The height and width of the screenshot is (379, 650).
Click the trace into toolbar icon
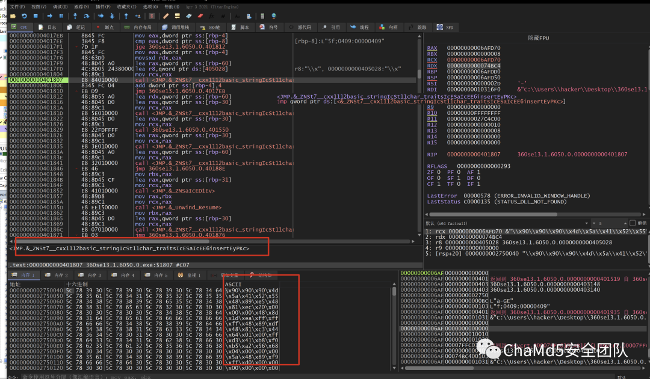click(x=101, y=16)
